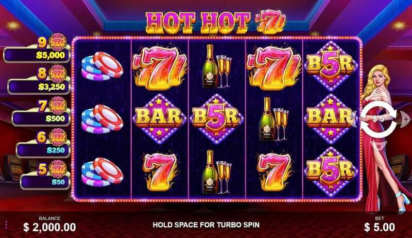
Task: Click the B5R symbol in the center reel
Action: [x=217, y=118]
